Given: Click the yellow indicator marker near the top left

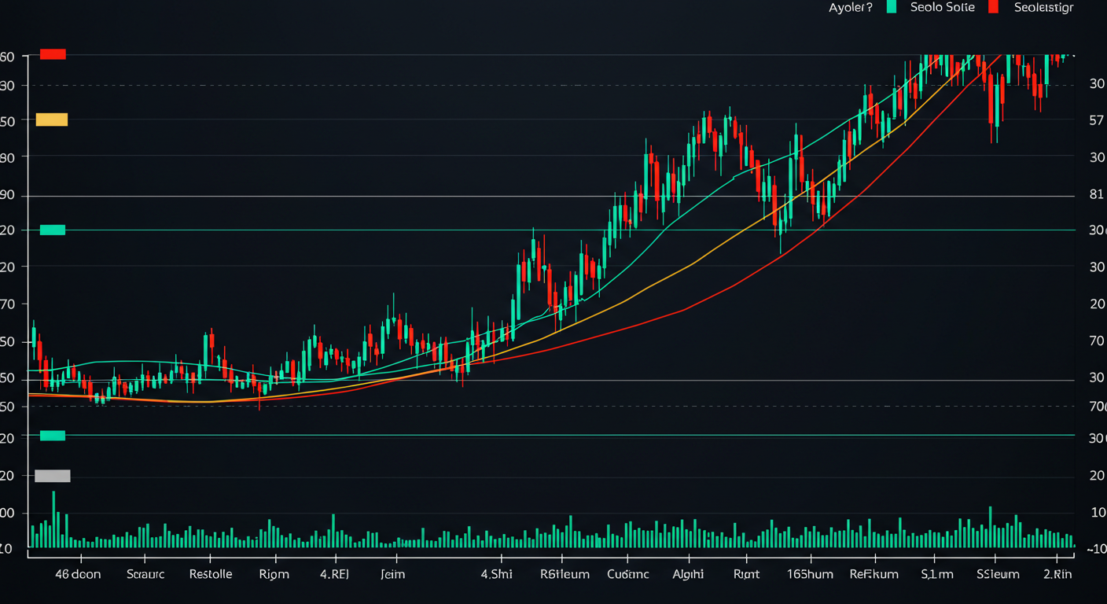Looking at the screenshot, I should click(50, 120).
